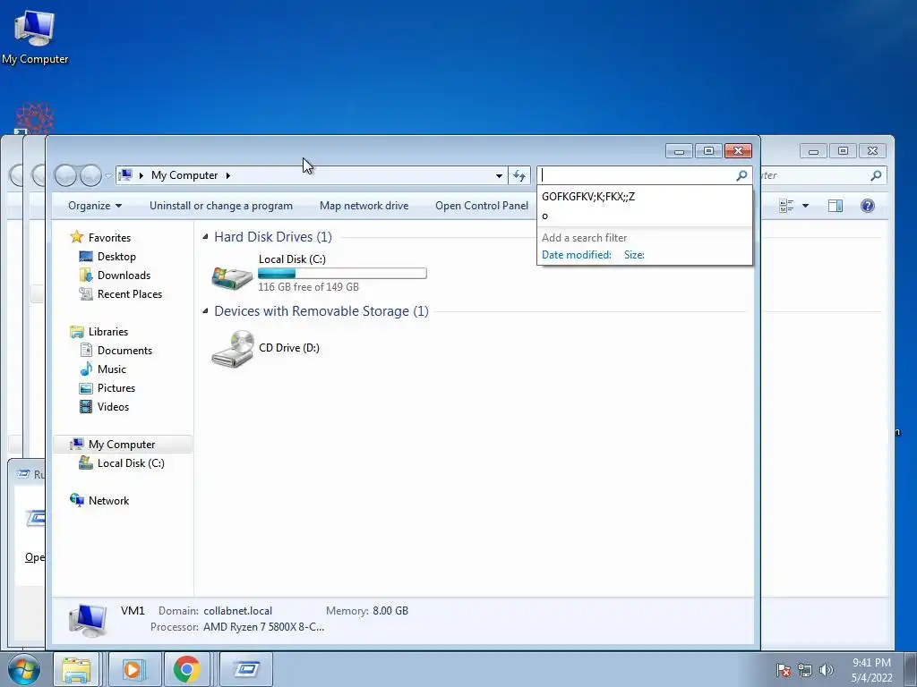Click the refresh button beside address bar
Image resolution: width=917 pixels, height=687 pixels.
[519, 175]
